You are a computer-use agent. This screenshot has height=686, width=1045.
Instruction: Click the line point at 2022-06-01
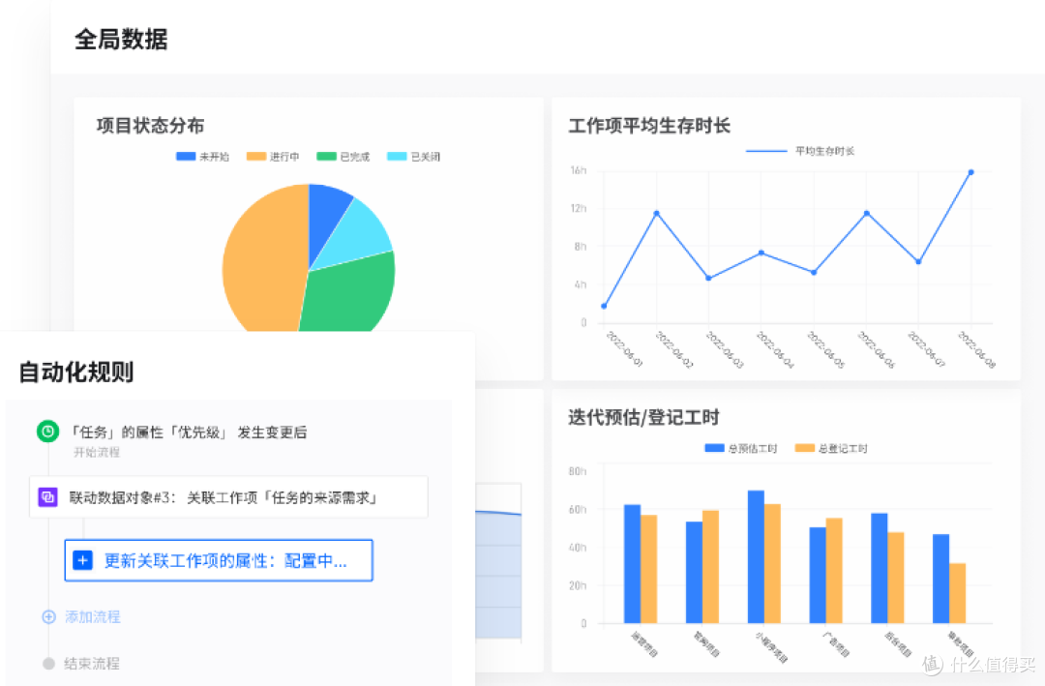(604, 306)
